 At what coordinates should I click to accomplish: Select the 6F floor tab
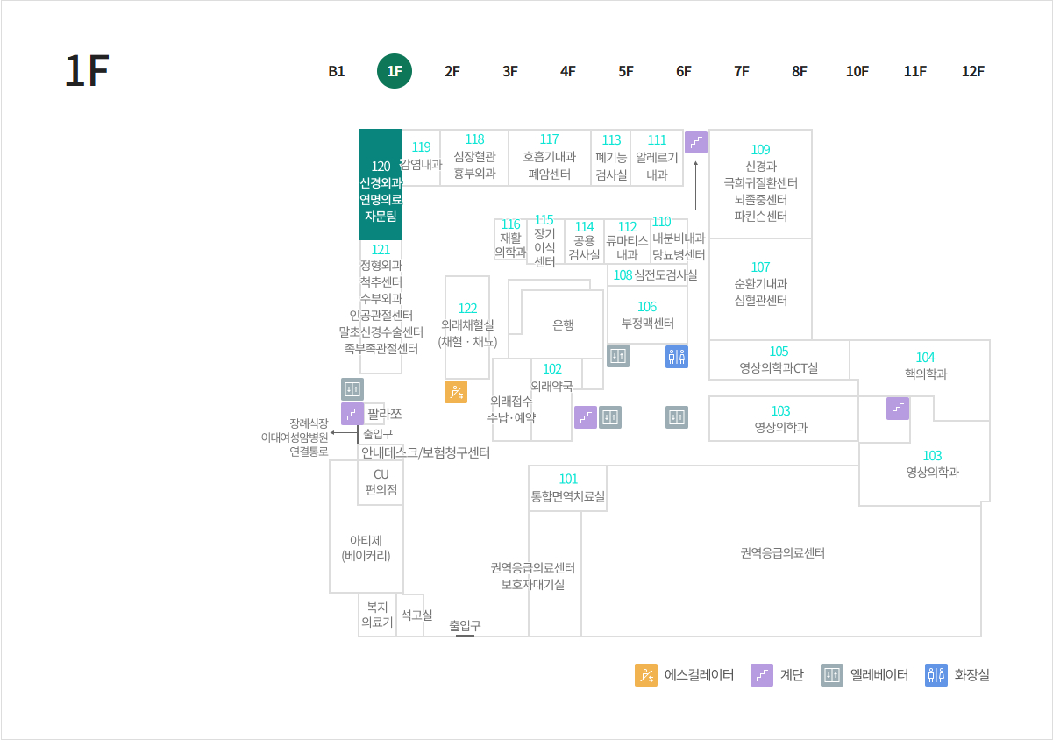pyautogui.click(x=684, y=72)
